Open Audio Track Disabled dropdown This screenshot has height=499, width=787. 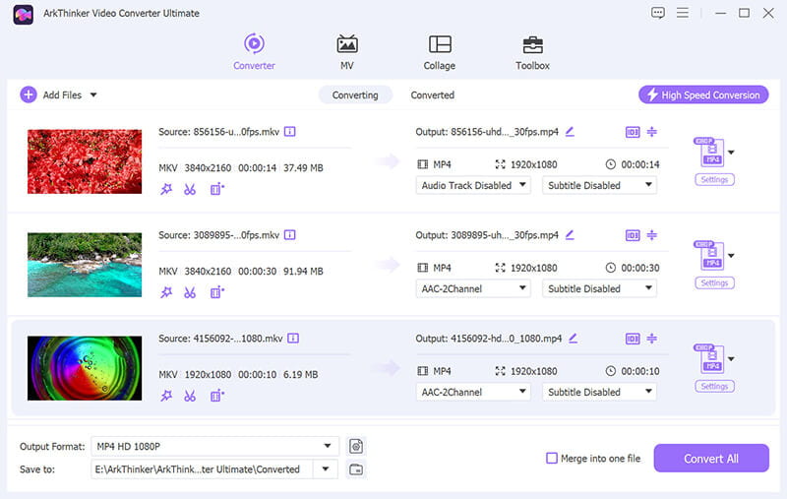click(x=473, y=185)
